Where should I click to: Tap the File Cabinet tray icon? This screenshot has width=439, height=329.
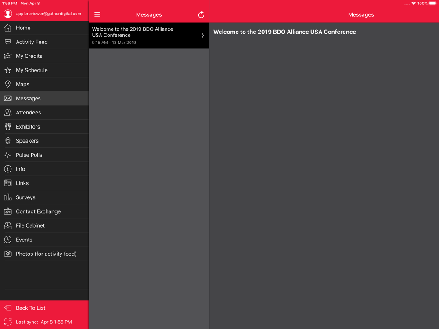(8, 225)
